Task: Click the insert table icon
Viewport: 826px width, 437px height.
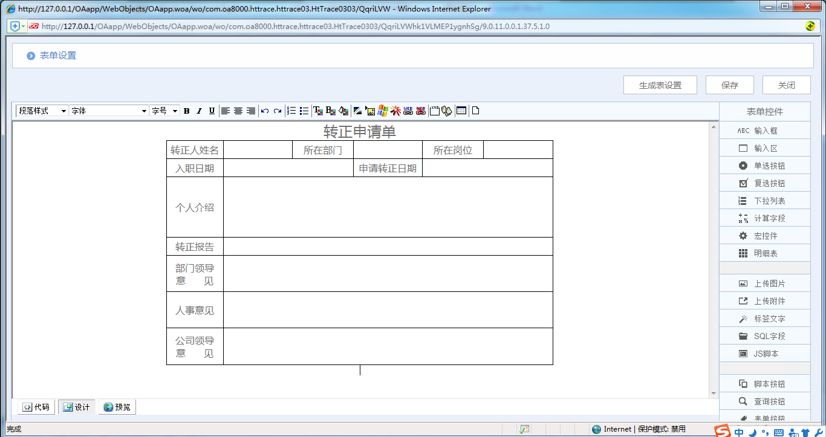Action: (461, 111)
